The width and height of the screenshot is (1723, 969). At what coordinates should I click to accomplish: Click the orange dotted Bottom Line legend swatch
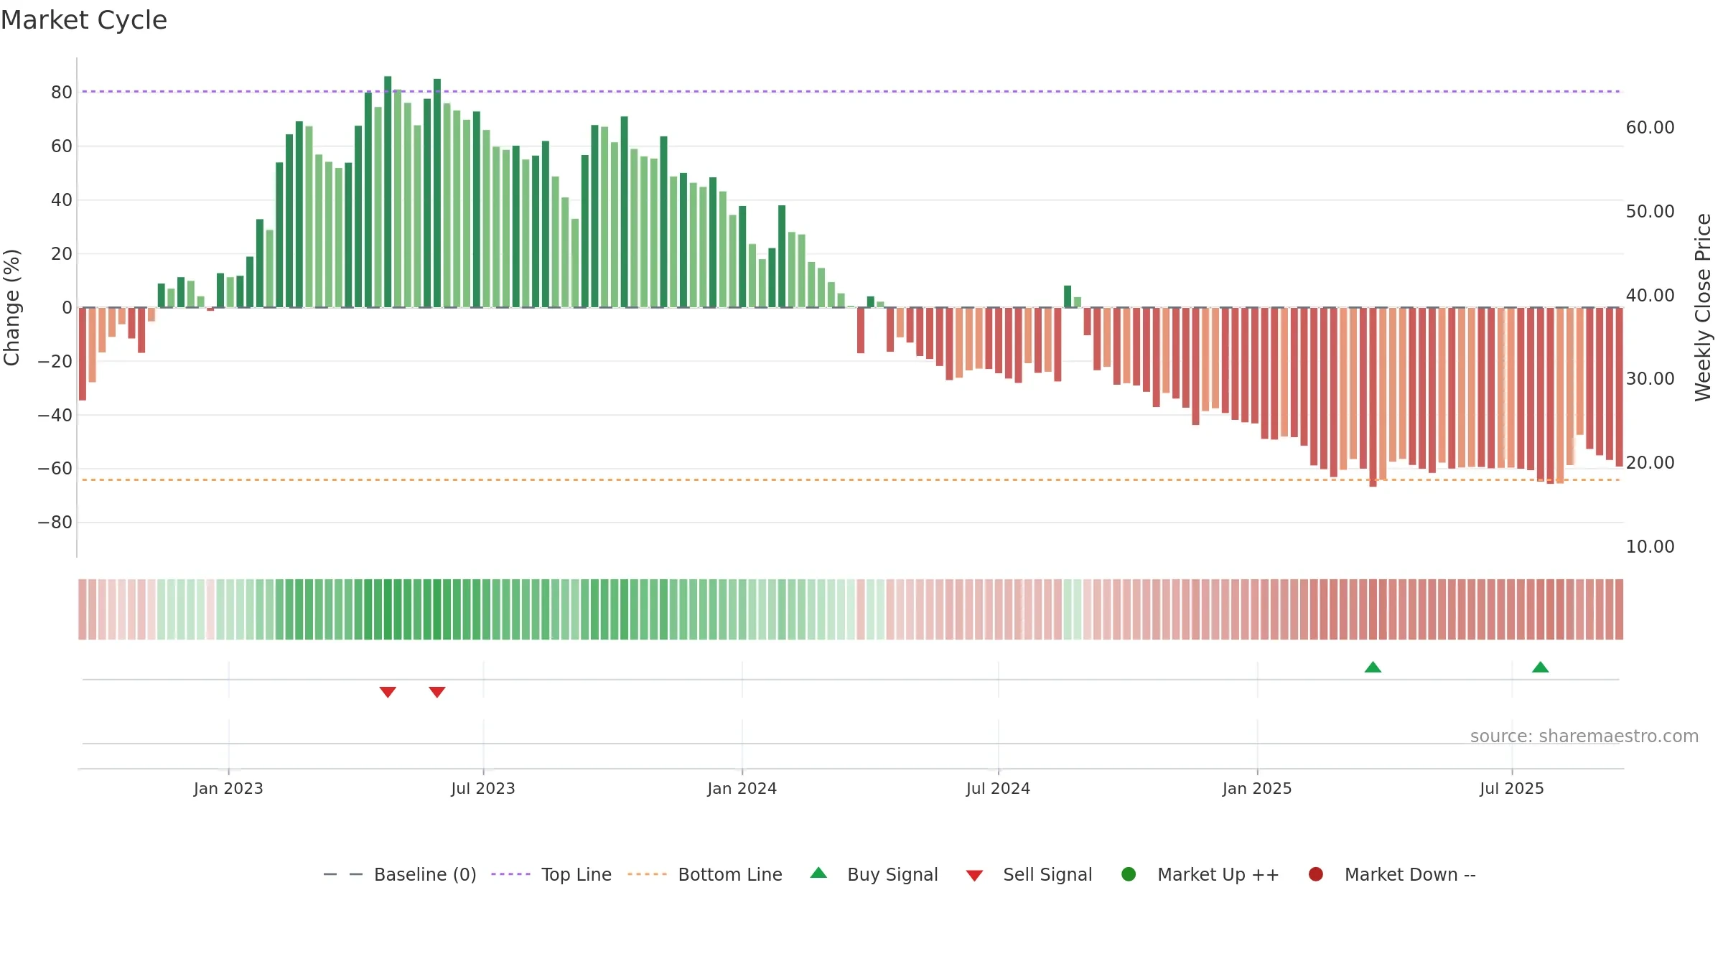coord(647,874)
